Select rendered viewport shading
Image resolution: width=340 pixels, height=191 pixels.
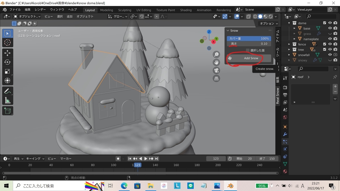(271, 16)
